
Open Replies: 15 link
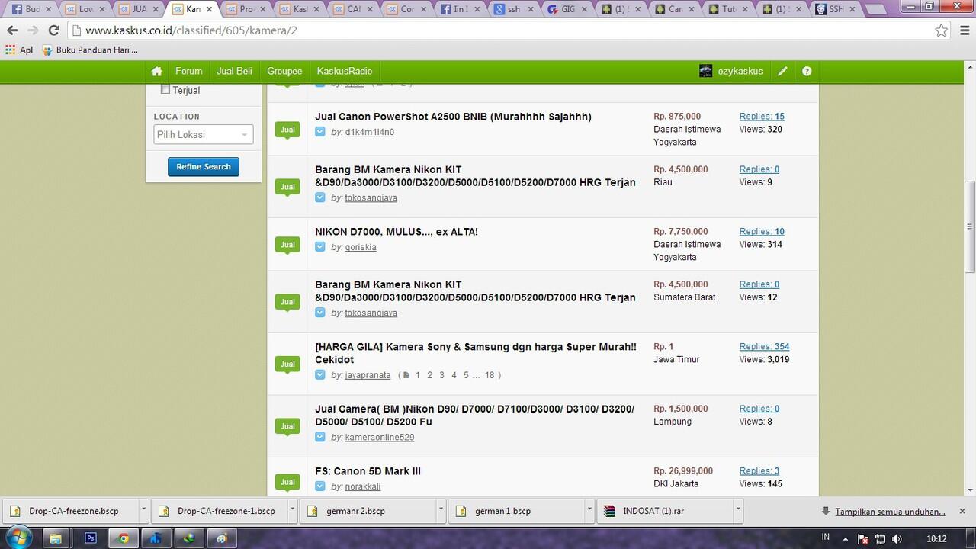point(762,117)
